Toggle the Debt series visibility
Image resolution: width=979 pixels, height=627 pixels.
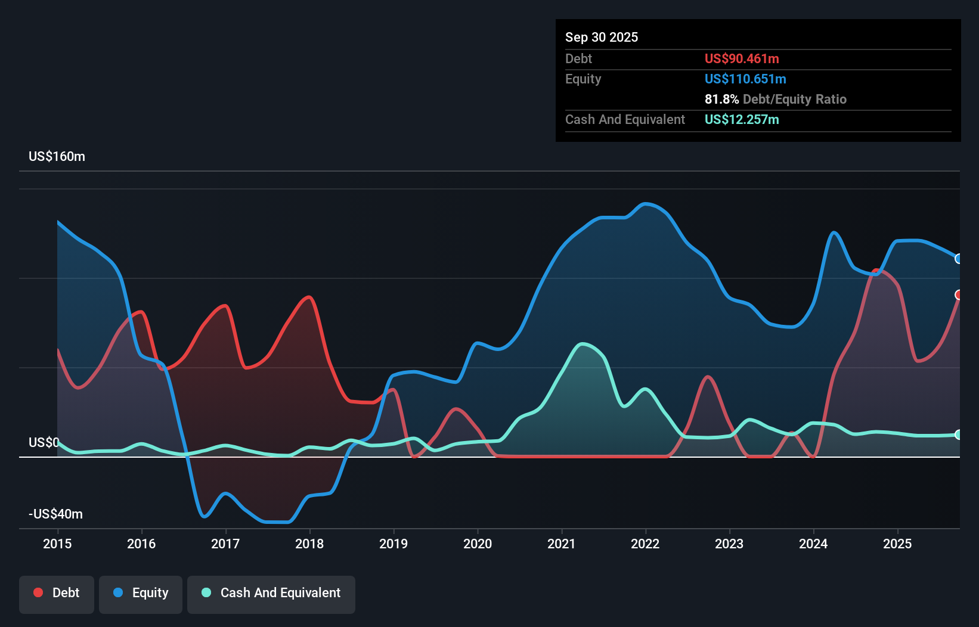(x=56, y=593)
